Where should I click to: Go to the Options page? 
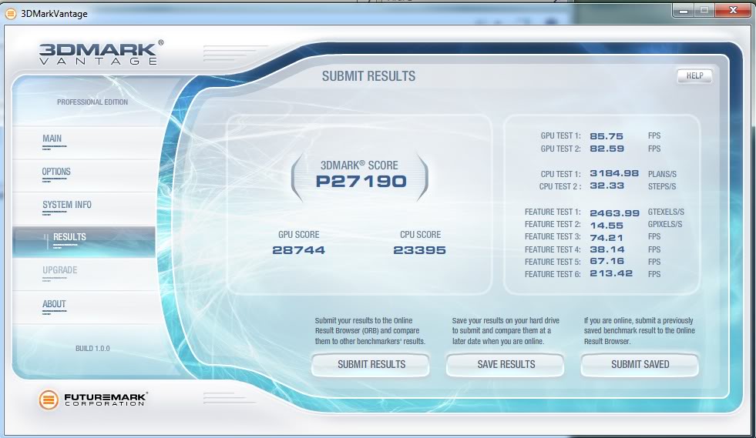click(x=56, y=172)
